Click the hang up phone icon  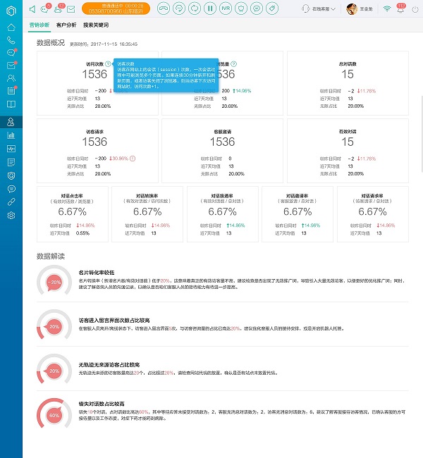click(164, 8)
